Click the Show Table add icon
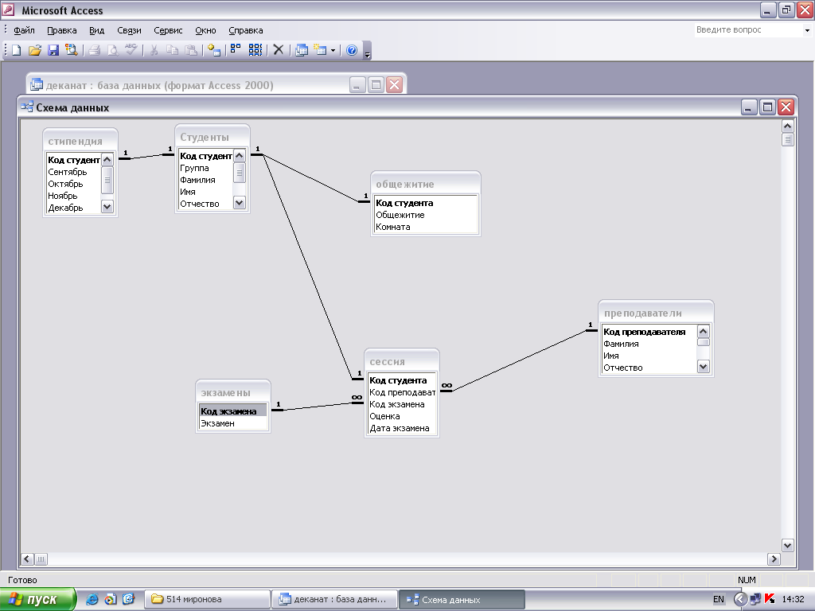815x611 pixels. (213, 50)
